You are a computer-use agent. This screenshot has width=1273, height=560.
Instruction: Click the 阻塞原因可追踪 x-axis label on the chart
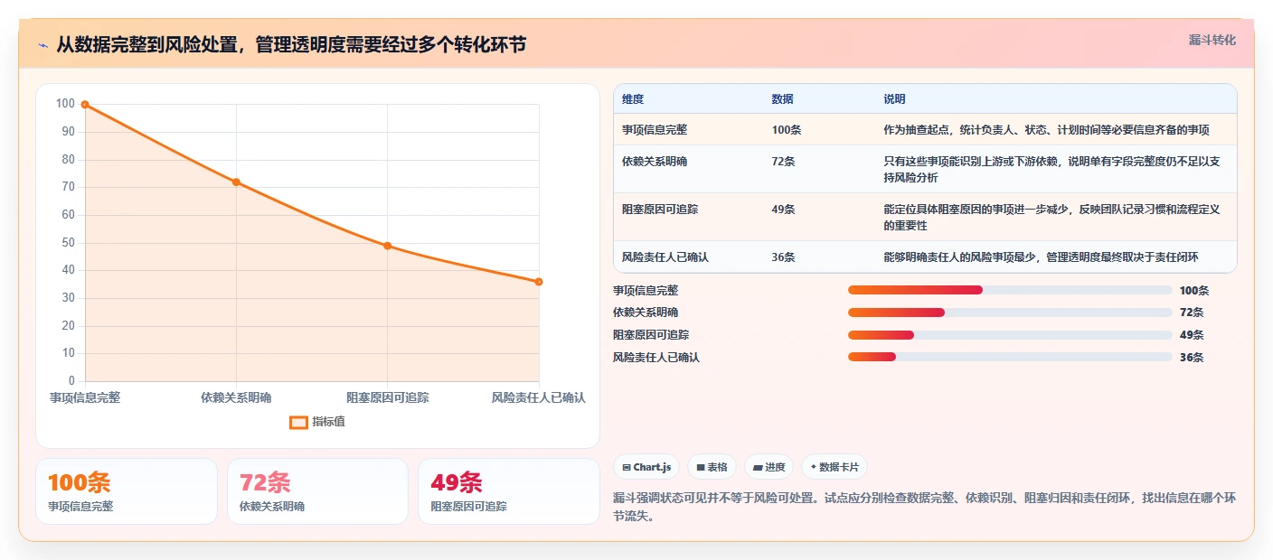click(x=387, y=397)
